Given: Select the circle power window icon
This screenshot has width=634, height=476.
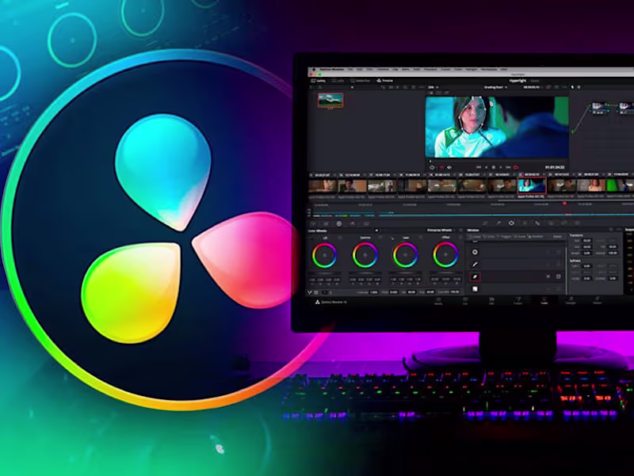Looking at the screenshot, I should (x=475, y=252).
